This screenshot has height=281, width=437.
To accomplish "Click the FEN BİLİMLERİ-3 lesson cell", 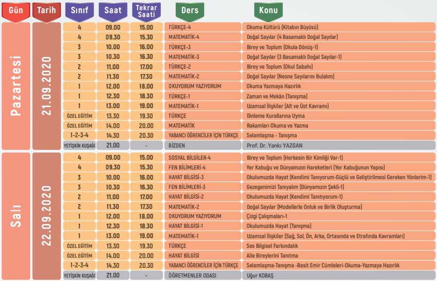I will 202,187.
